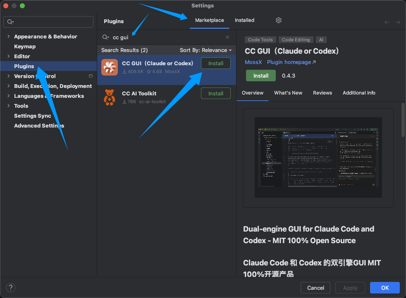The width and height of the screenshot is (406, 298).
Task: Install CC GUI from the results list
Action: (216, 63)
